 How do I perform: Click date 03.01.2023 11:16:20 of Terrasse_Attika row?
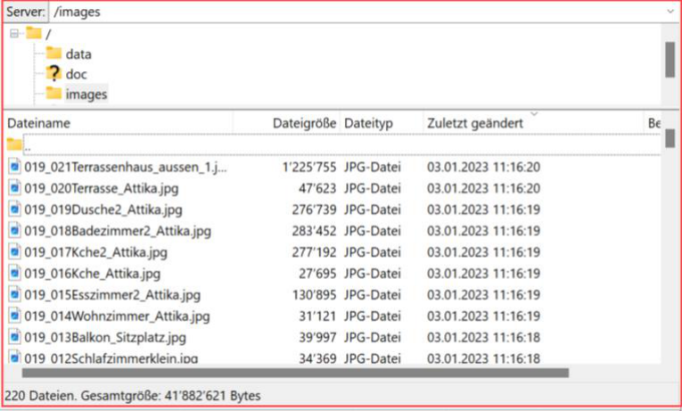(x=484, y=188)
